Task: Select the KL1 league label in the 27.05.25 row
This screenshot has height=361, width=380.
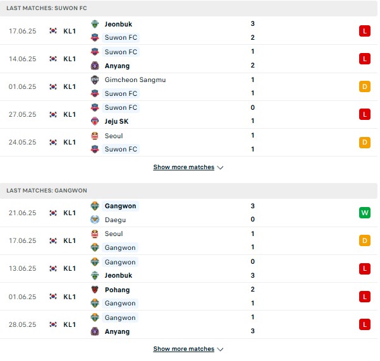Action: (70, 114)
